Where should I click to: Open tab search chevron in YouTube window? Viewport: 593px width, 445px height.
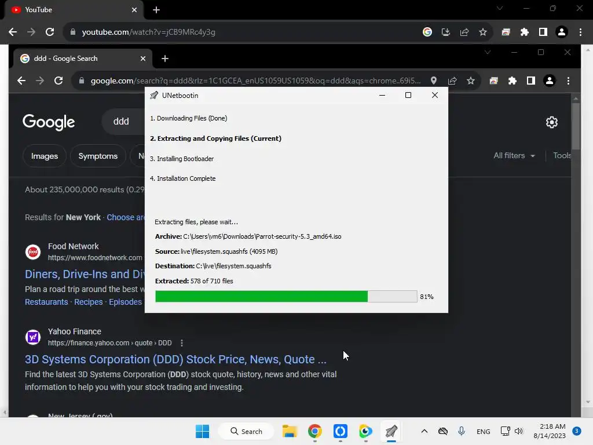tap(500, 8)
